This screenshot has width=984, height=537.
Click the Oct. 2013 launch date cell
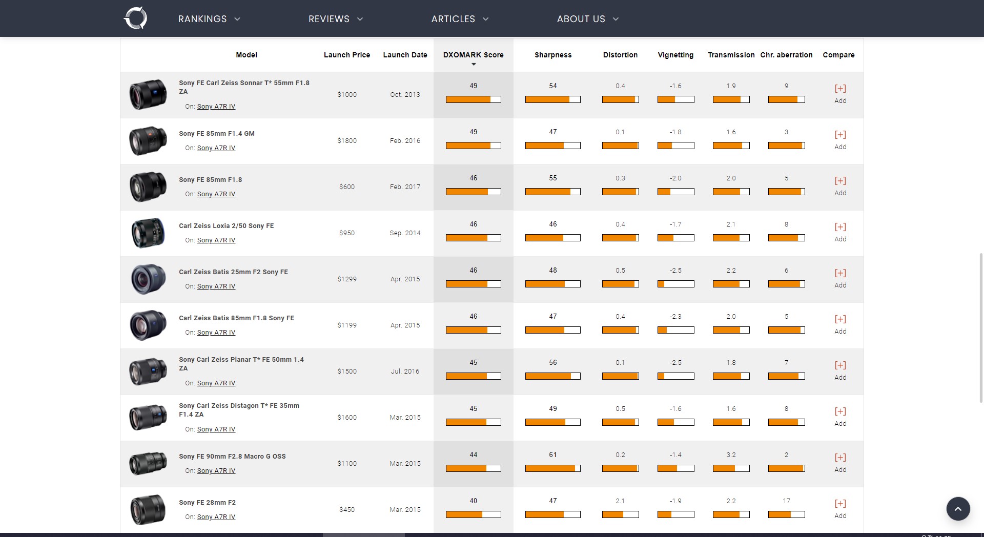(405, 95)
